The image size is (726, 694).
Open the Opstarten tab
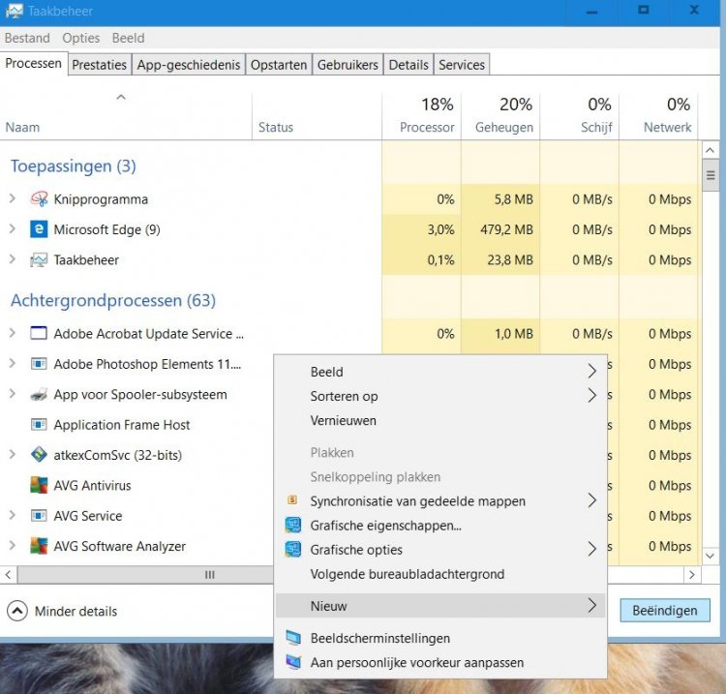pyautogui.click(x=279, y=65)
